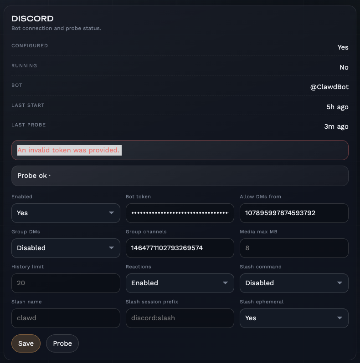Click the invalid token error message

(69, 150)
